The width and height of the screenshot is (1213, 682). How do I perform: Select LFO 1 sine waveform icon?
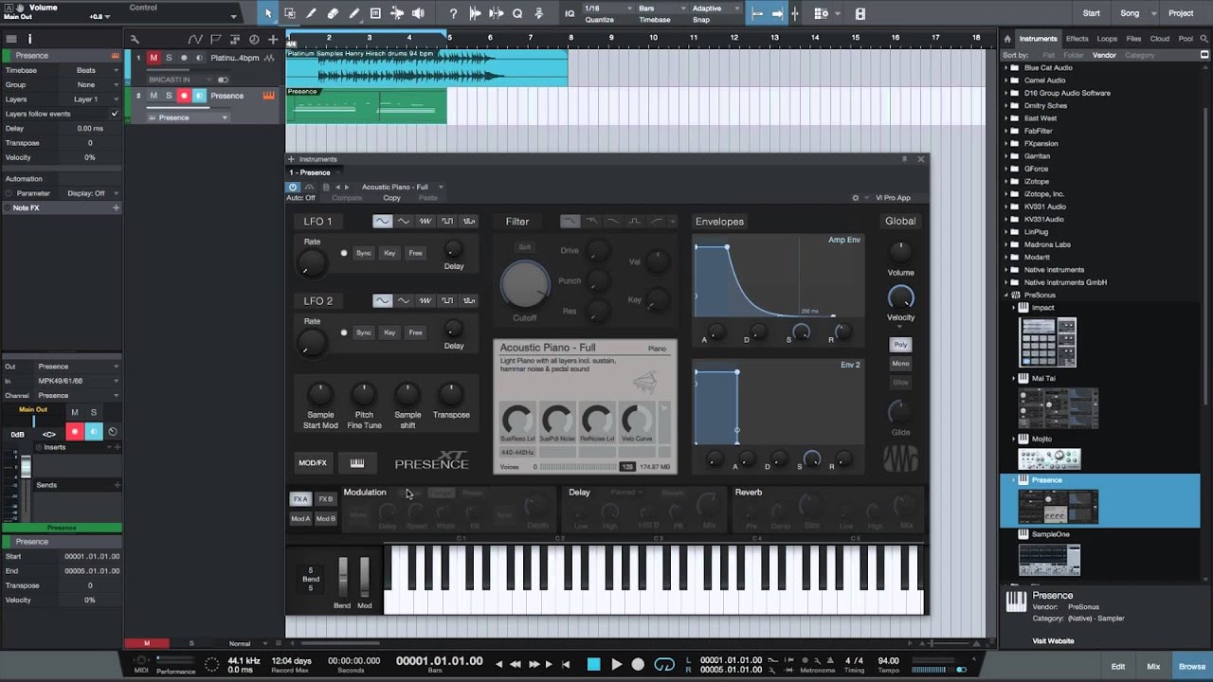click(x=382, y=221)
